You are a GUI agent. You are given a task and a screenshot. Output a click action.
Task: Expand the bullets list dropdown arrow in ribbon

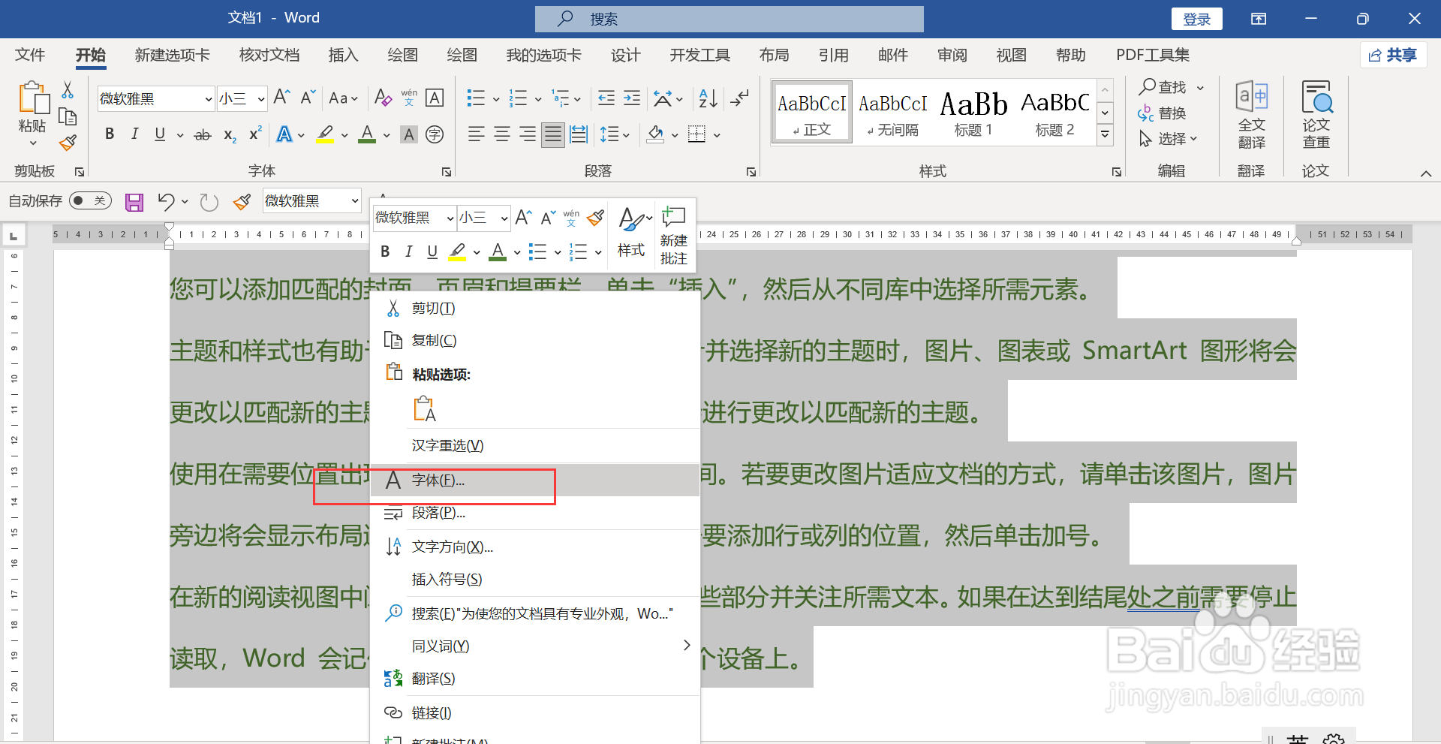(x=496, y=98)
